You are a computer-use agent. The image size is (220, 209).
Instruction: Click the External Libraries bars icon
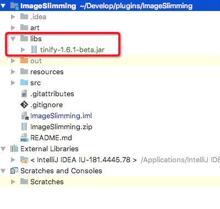coord(14,148)
